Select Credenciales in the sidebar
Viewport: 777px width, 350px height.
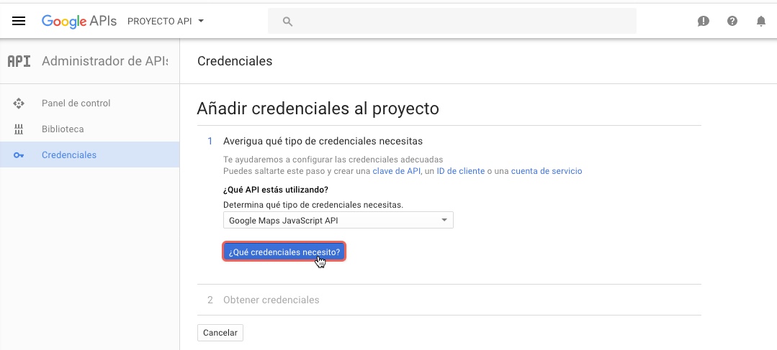point(90,155)
